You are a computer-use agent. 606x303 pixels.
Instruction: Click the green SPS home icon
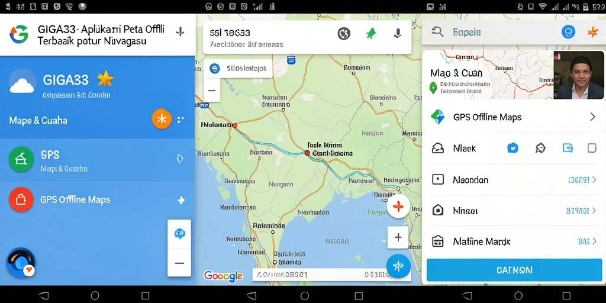[x=21, y=159]
